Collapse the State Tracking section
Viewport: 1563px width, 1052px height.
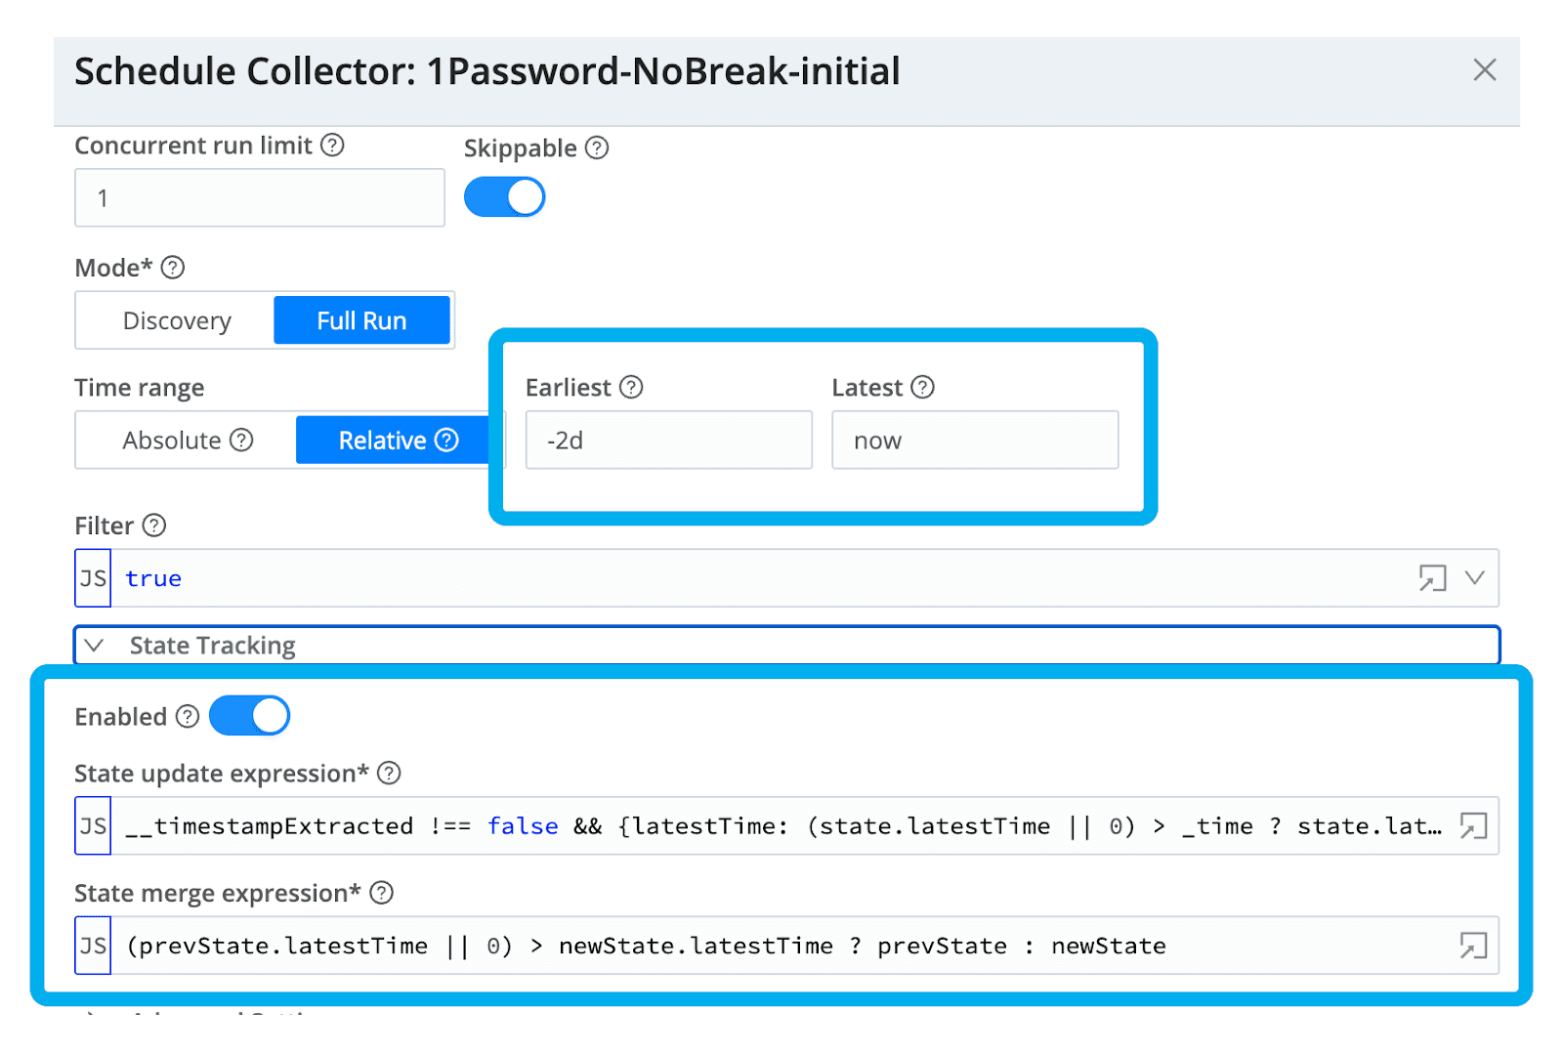95,646
